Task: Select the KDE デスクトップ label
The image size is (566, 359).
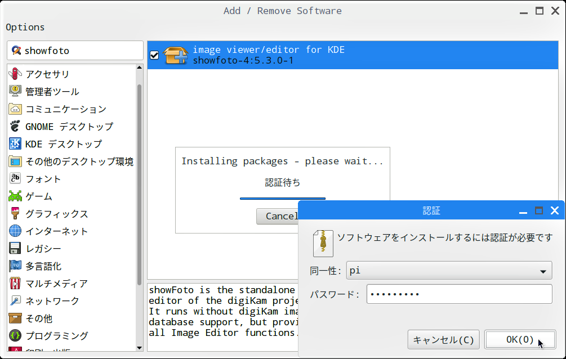Action: click(64, 144)
